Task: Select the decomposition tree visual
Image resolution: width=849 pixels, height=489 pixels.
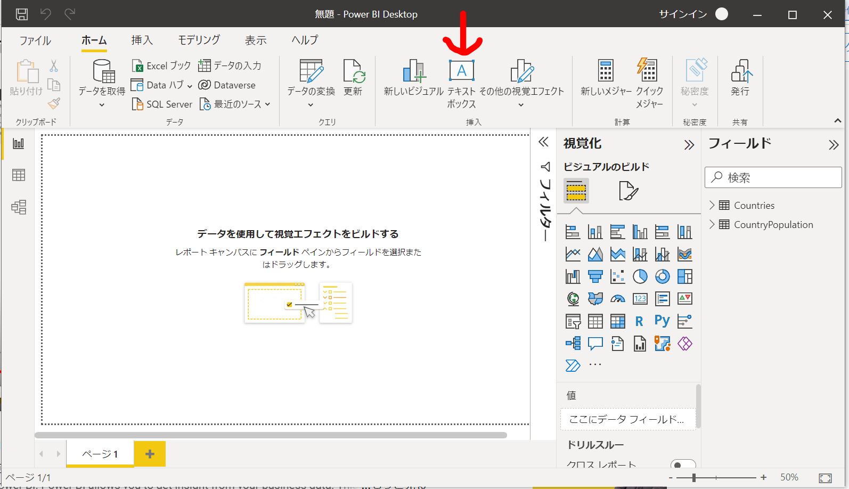Action: point(573,344)
